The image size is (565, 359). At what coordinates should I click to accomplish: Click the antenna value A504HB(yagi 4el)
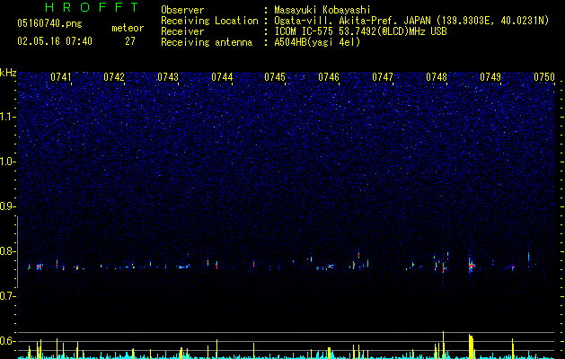pyautogui.click(x=317, y=42)
